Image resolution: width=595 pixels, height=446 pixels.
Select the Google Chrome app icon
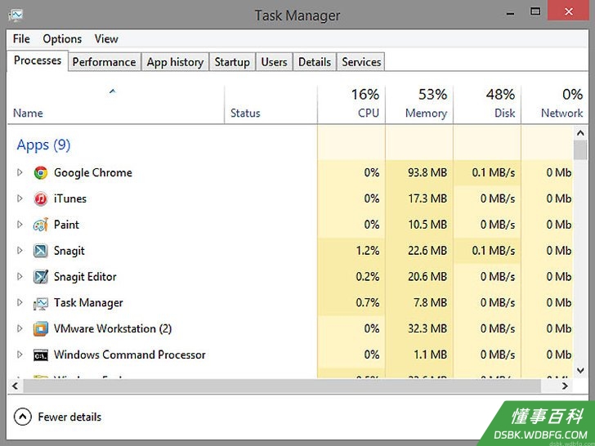click(41, 173)
